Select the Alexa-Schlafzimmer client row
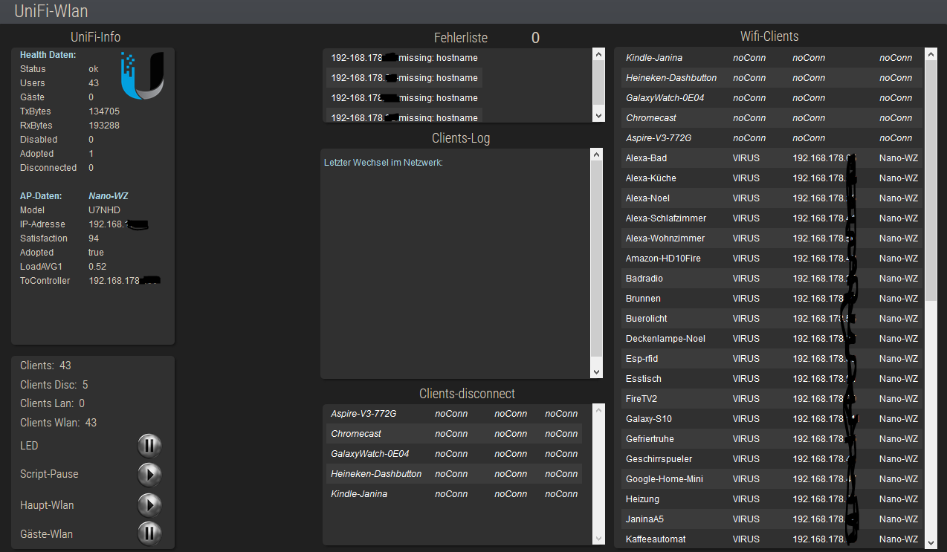 (x=773, y=218)
